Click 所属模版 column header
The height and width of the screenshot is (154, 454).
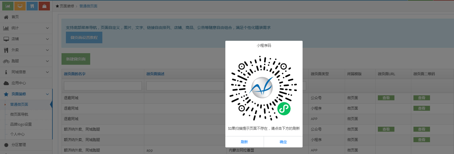click(354, 74)
